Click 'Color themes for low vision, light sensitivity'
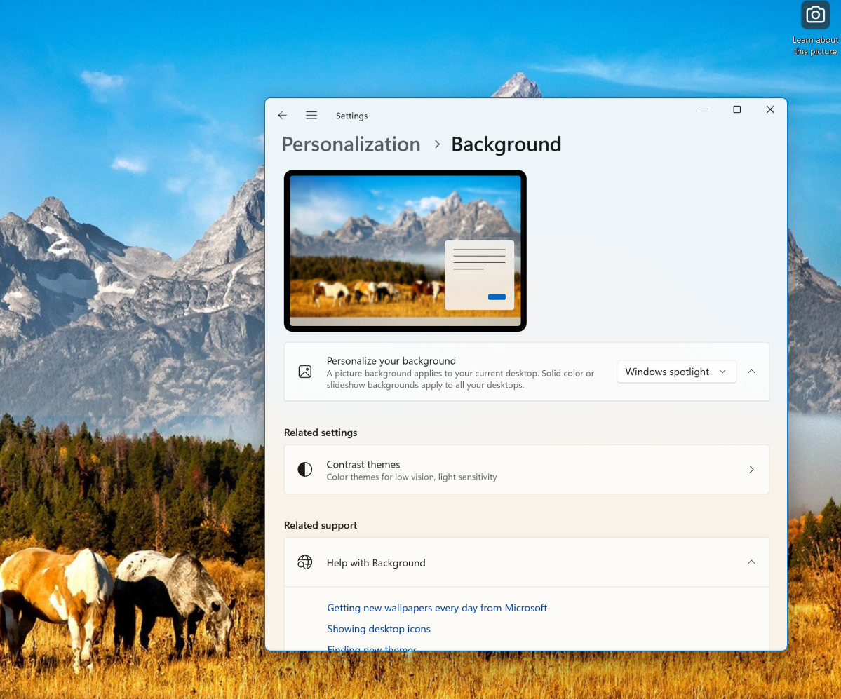The image size is (841, 699). coord(412,477)
